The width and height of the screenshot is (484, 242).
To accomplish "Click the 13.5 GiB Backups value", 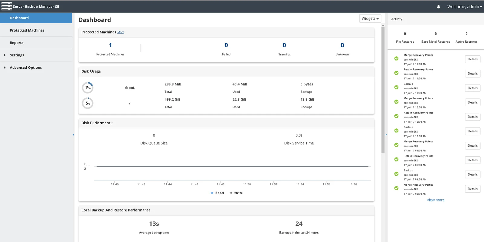I will (x=307, y=99).
